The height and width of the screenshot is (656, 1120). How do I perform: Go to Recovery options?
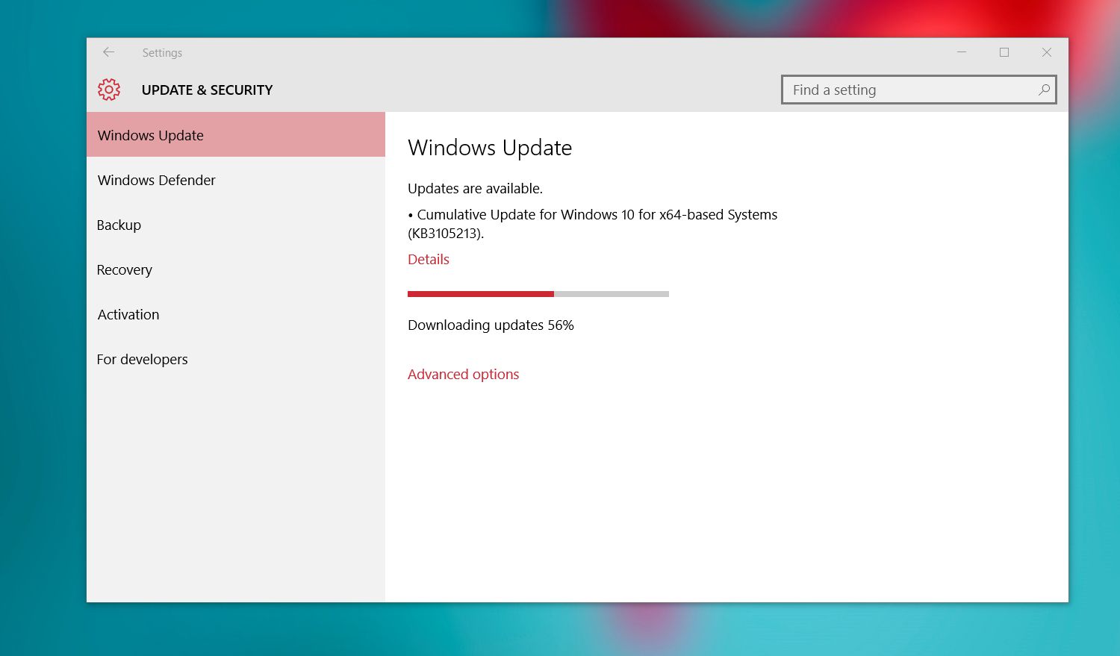236,269
